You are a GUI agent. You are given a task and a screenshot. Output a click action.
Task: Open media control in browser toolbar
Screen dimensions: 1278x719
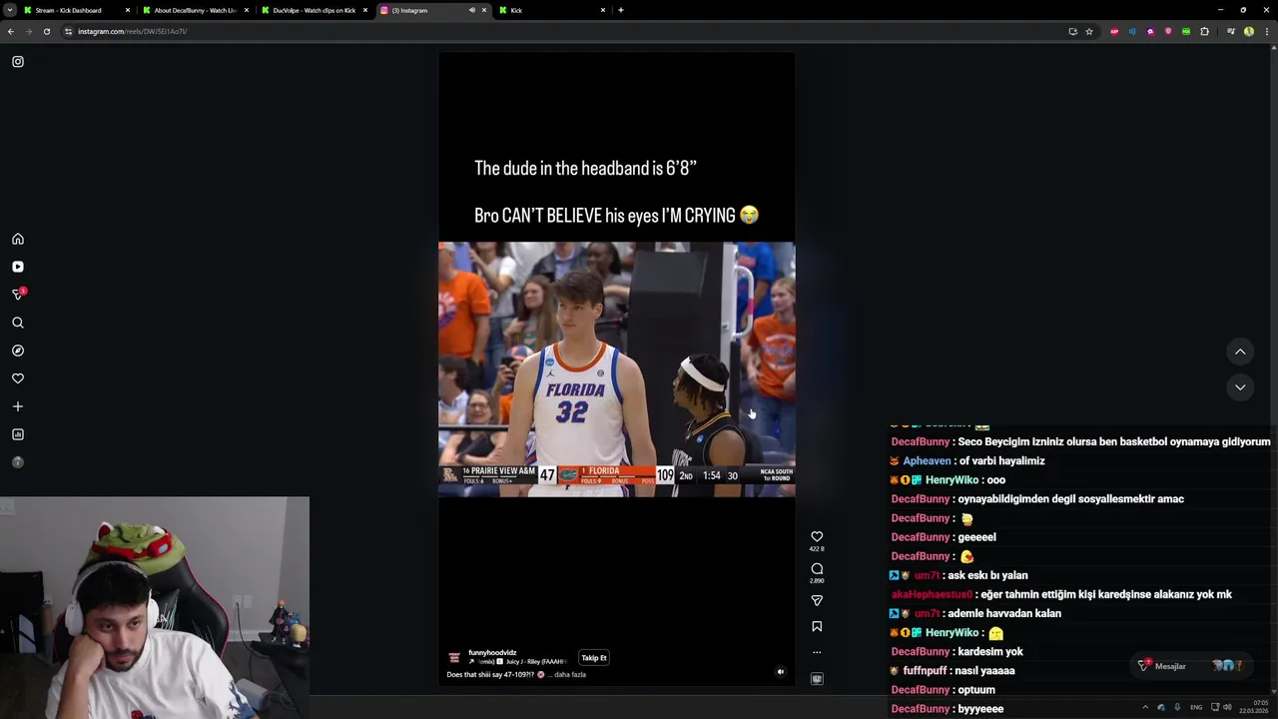pyautogui.click(x=1231, y=31)
